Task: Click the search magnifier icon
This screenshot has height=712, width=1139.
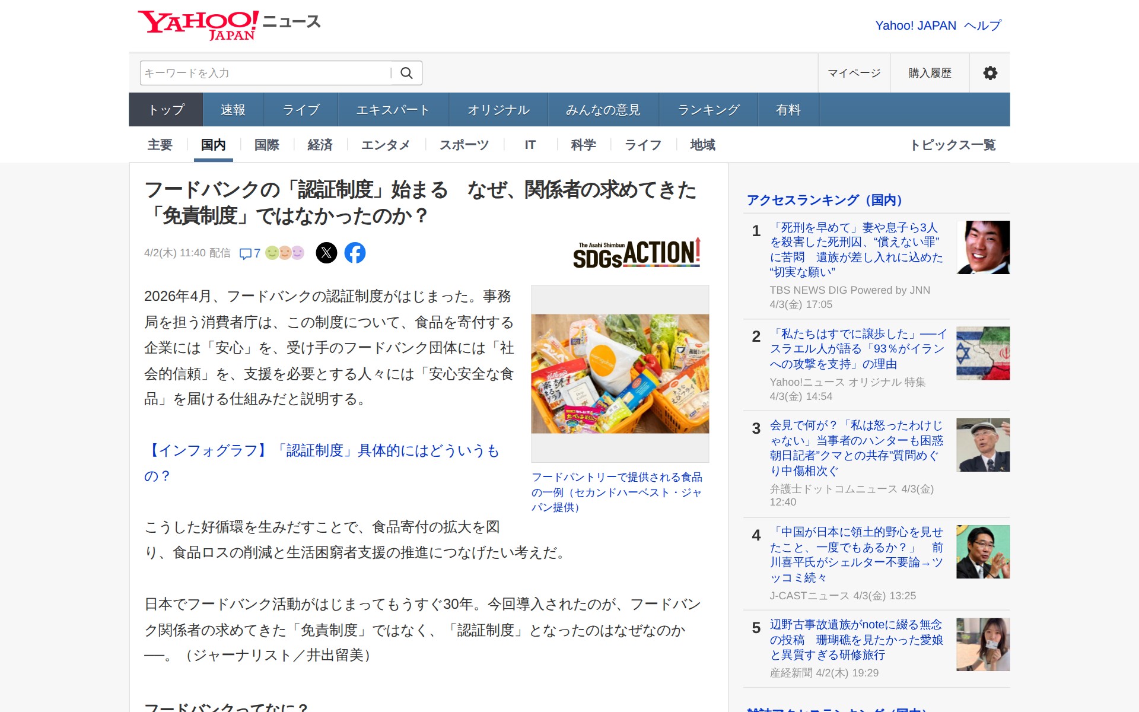Action: pyautogui.click(x=406, y=73)
